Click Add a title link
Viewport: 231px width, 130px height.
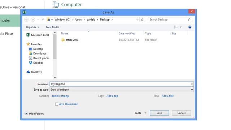coord(167,96)
